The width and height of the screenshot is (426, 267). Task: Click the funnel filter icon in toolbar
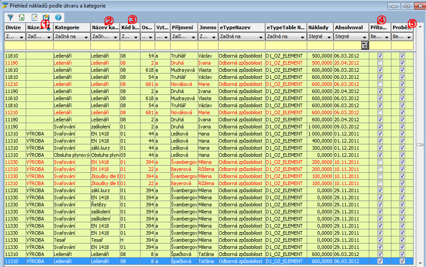click(x=10, y=17)
